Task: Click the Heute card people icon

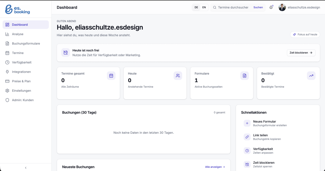Action: [x=178, y=76]
